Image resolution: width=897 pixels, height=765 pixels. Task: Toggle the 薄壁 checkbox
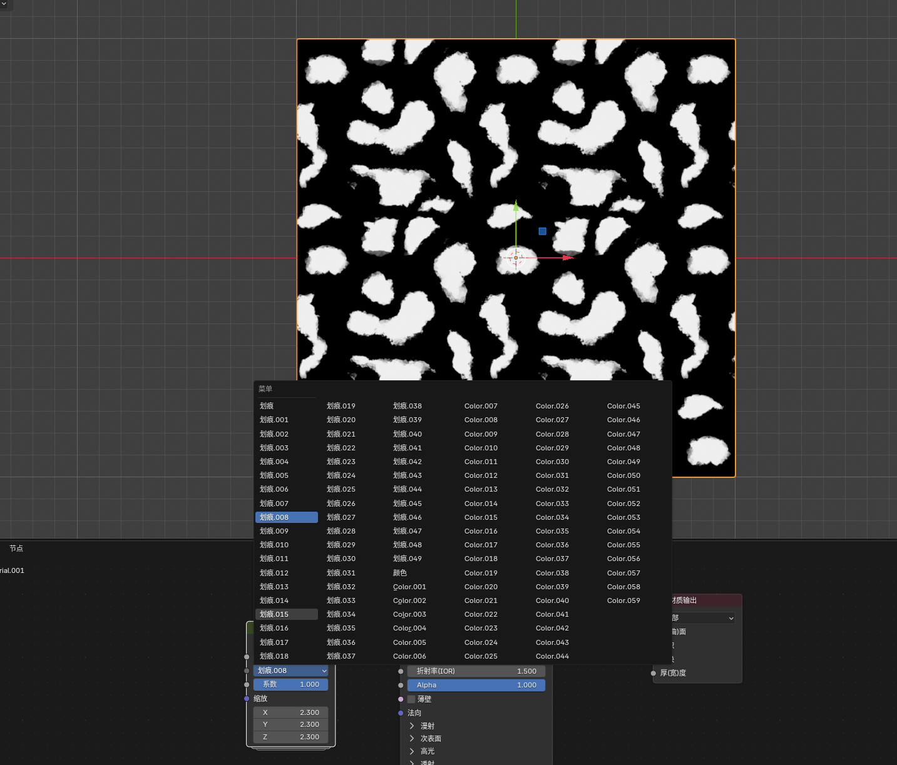point(411,699)
